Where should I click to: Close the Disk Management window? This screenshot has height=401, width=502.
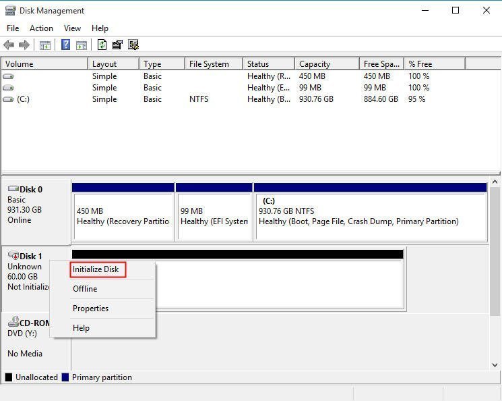coord(487,10)
